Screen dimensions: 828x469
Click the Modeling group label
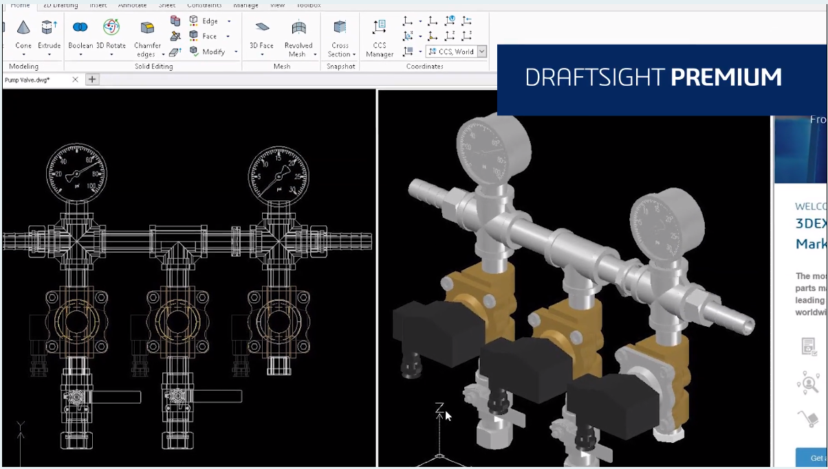point(24,67)
